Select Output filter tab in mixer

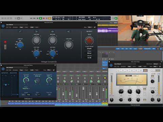(x=140, y=49)
